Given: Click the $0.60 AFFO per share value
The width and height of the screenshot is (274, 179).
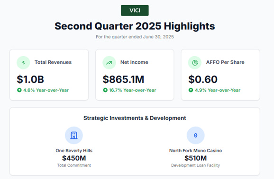Looking at the screenshot, I should click(x=203, y=79).
